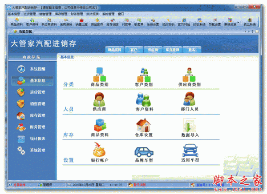Image resolution: width=267 pixels, height=194 pixels.
Task: Open 客户类别 category icon
Action: pos(144,77)
